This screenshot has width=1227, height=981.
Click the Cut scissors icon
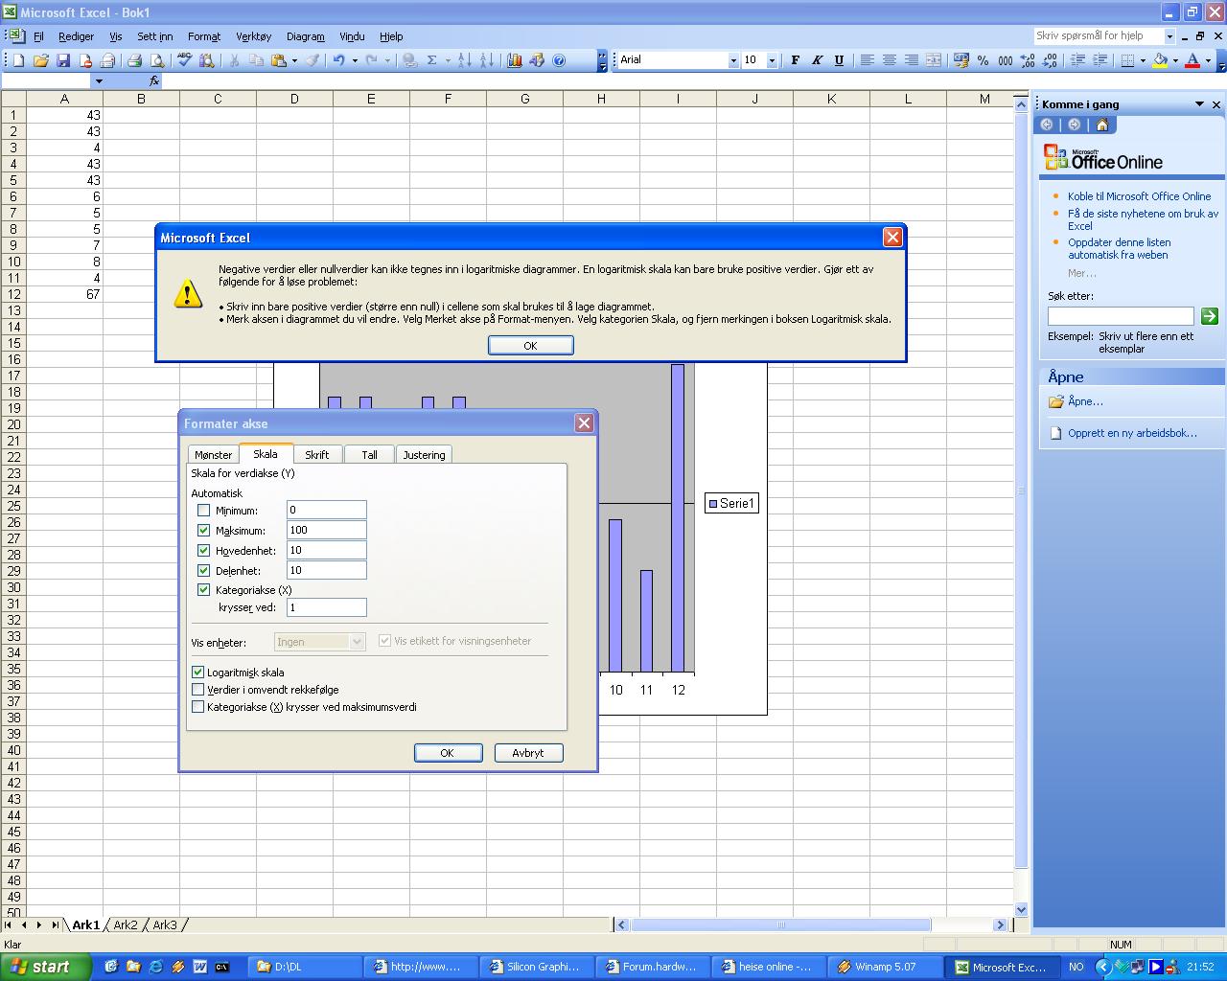tap(233, 60)
